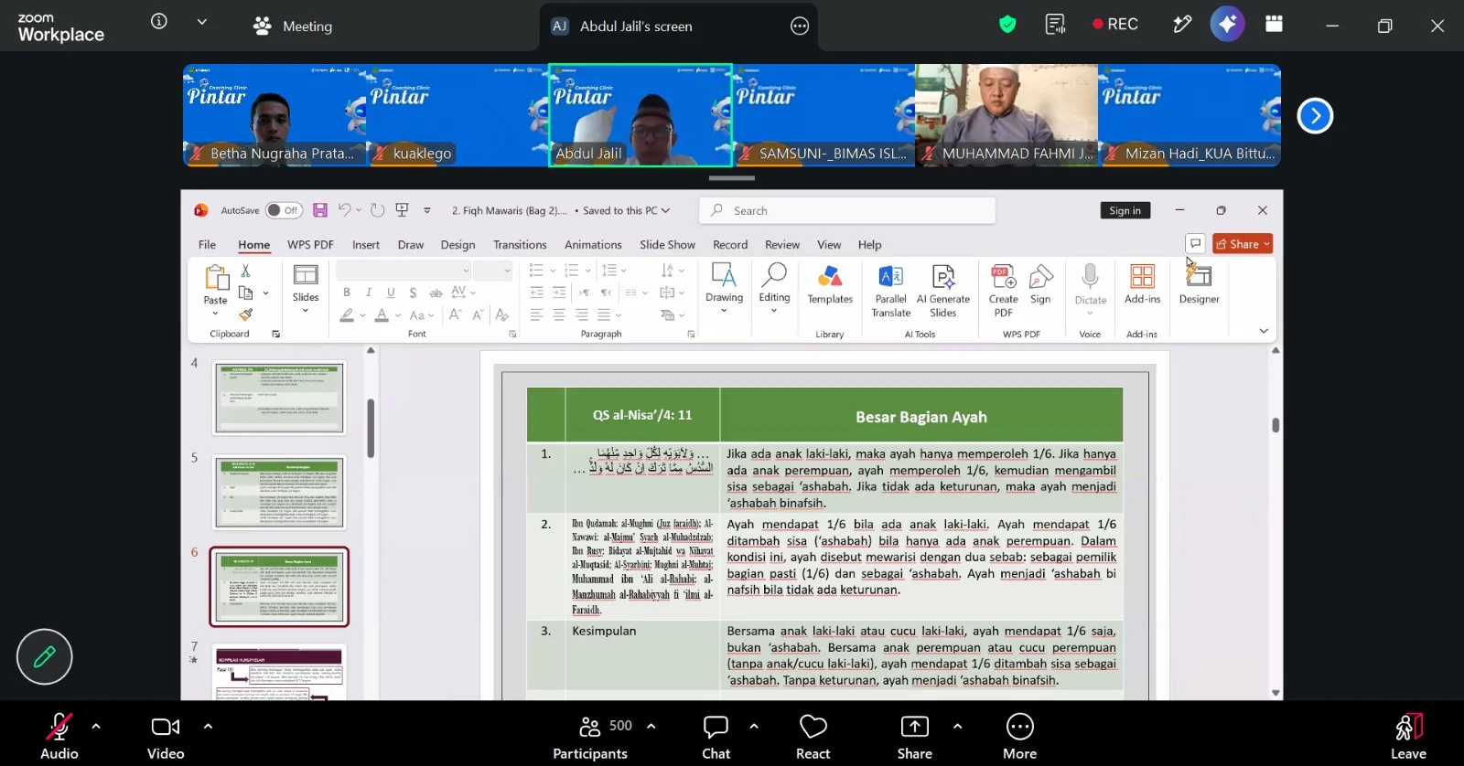Click the Create PDF icon
The width and height of the screenshot is (1464, 766).
point(1004,291)
